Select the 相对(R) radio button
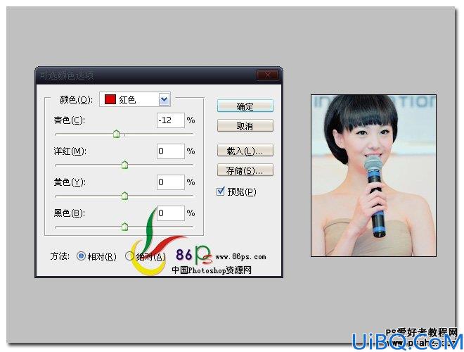 (81, 256)
